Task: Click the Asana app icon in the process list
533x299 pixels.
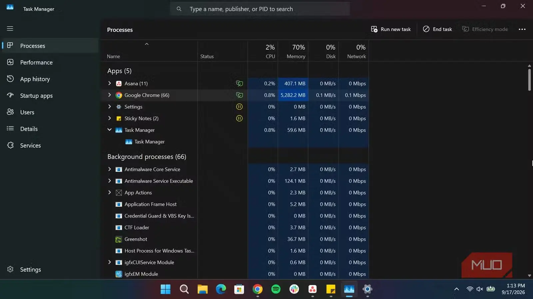Action: (x=119, y=83)
